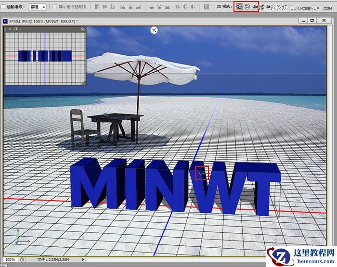Click the align bottom edges icon

(113, 7)
